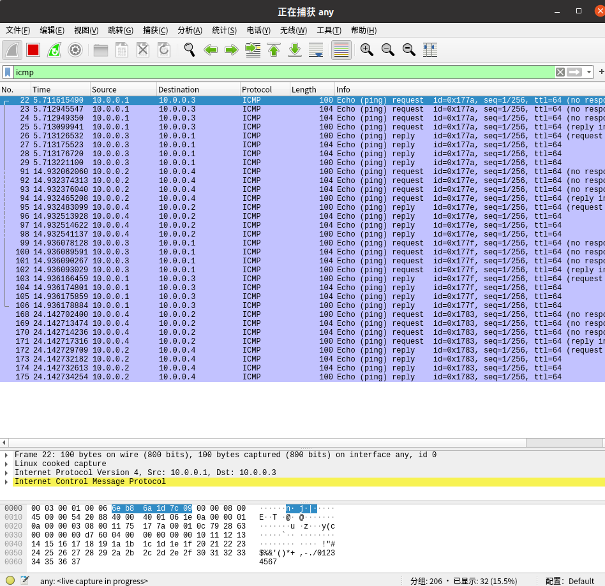Reload this capture file icon

pos(164,50)
